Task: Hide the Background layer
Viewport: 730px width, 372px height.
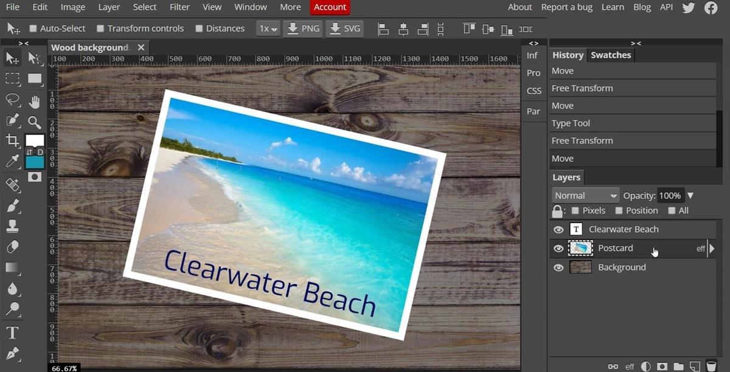Action: [x=558, y=267]
